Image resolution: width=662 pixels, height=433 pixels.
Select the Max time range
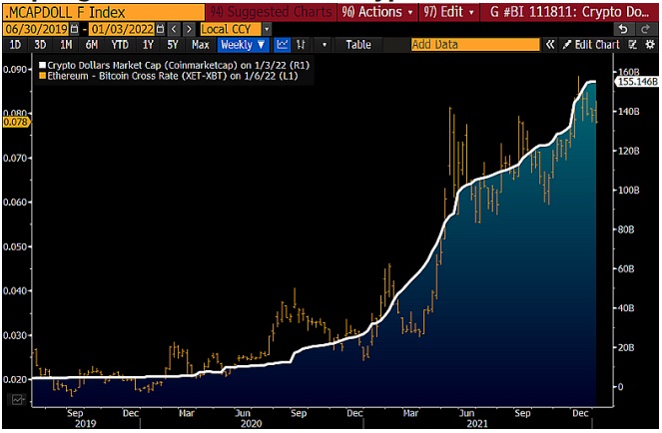[200, 45]
